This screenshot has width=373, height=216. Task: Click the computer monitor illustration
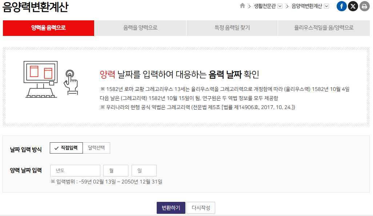pyautogui.click(x=41, y=80)
